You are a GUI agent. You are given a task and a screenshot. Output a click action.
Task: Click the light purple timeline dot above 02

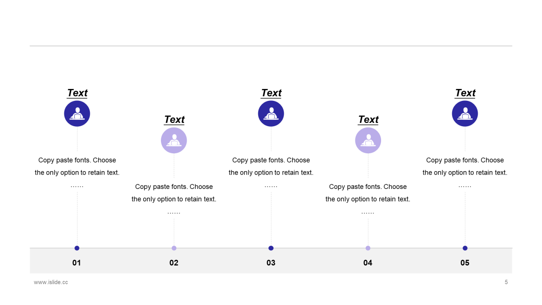coord(174,248)
